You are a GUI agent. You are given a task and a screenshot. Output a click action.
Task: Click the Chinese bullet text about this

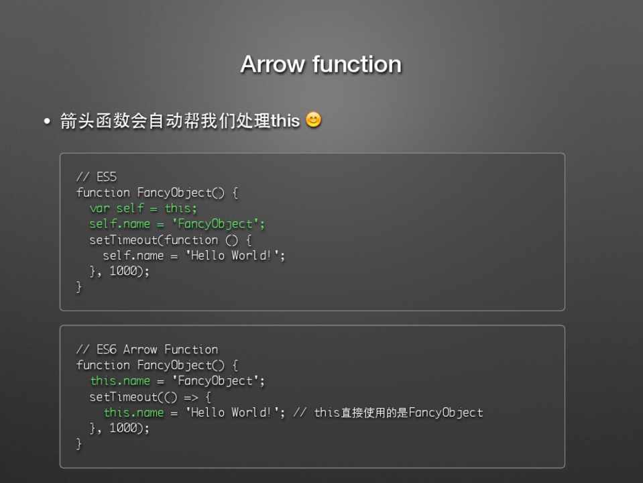(180, 121)
